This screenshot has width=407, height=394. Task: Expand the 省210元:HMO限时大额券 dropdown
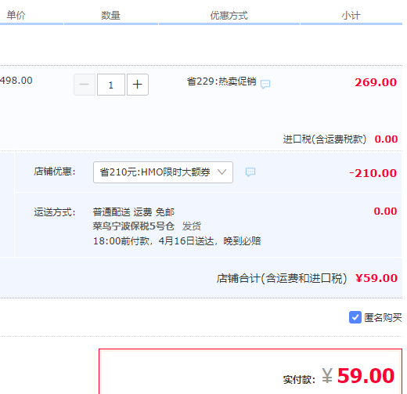click(x=163, y=172)
